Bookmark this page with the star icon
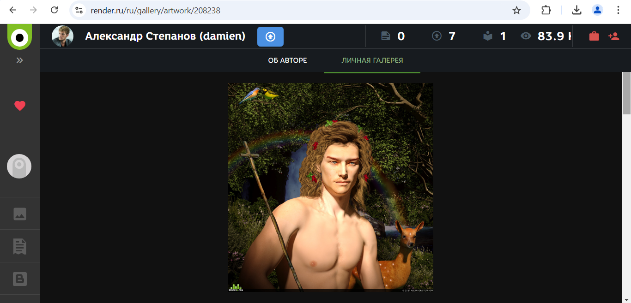 click(516, 10)
